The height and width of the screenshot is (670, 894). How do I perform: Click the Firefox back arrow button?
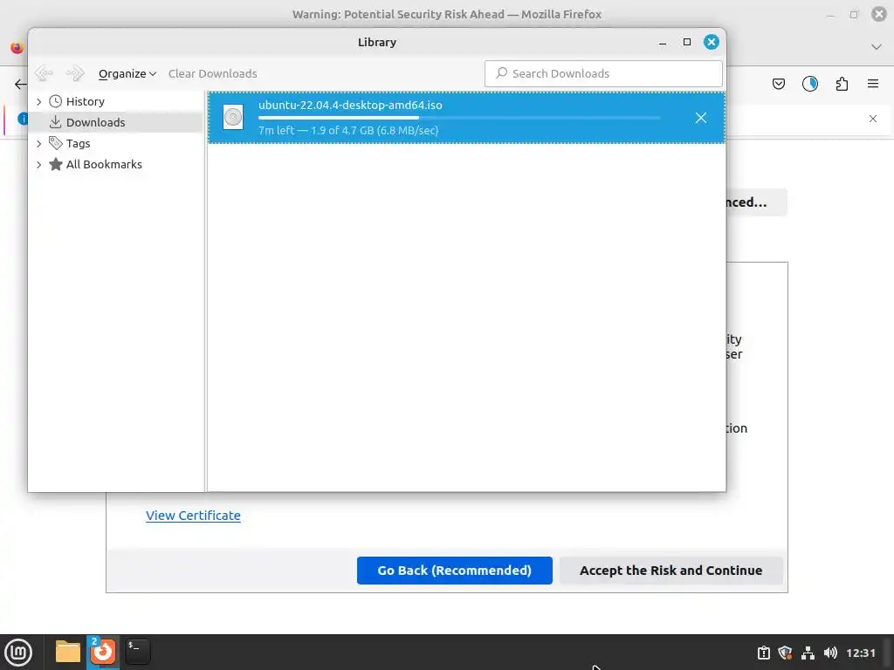(20, 85)
